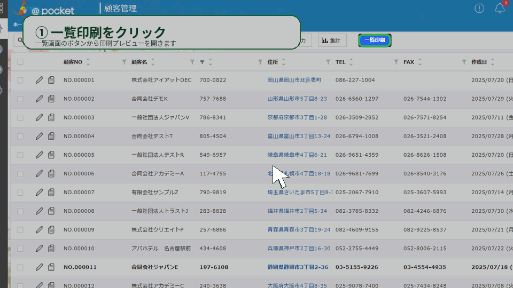513x288 pixels.
Task: Click edit pencil for NO.000009
Action: (x=39, y=229)
